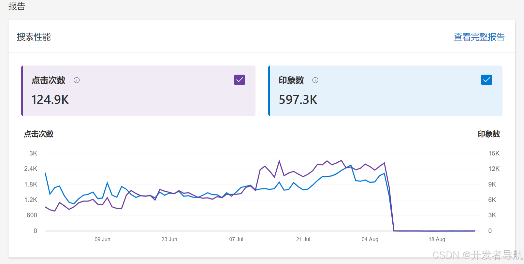
Task: Click the left axis title 点击次数
Action: tap(38, 134)
